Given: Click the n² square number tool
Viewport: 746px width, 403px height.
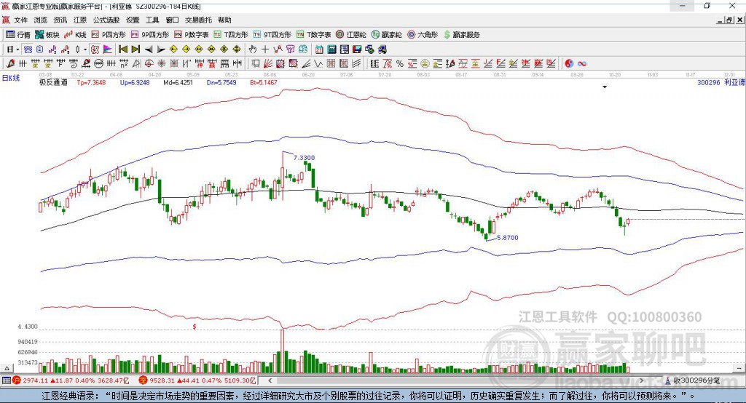Looking at the screenshot, I should tap(124, 64).
